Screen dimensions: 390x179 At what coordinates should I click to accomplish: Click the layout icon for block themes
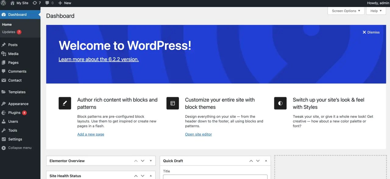[x=173, y=103]
